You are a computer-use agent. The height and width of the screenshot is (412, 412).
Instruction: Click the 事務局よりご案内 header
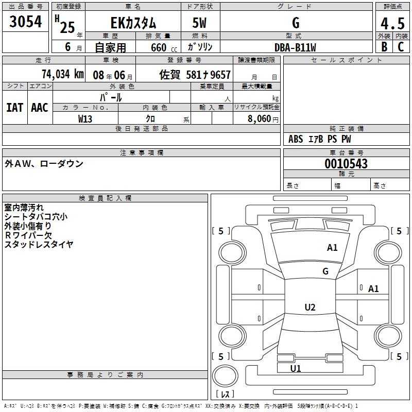coord(105,375)
